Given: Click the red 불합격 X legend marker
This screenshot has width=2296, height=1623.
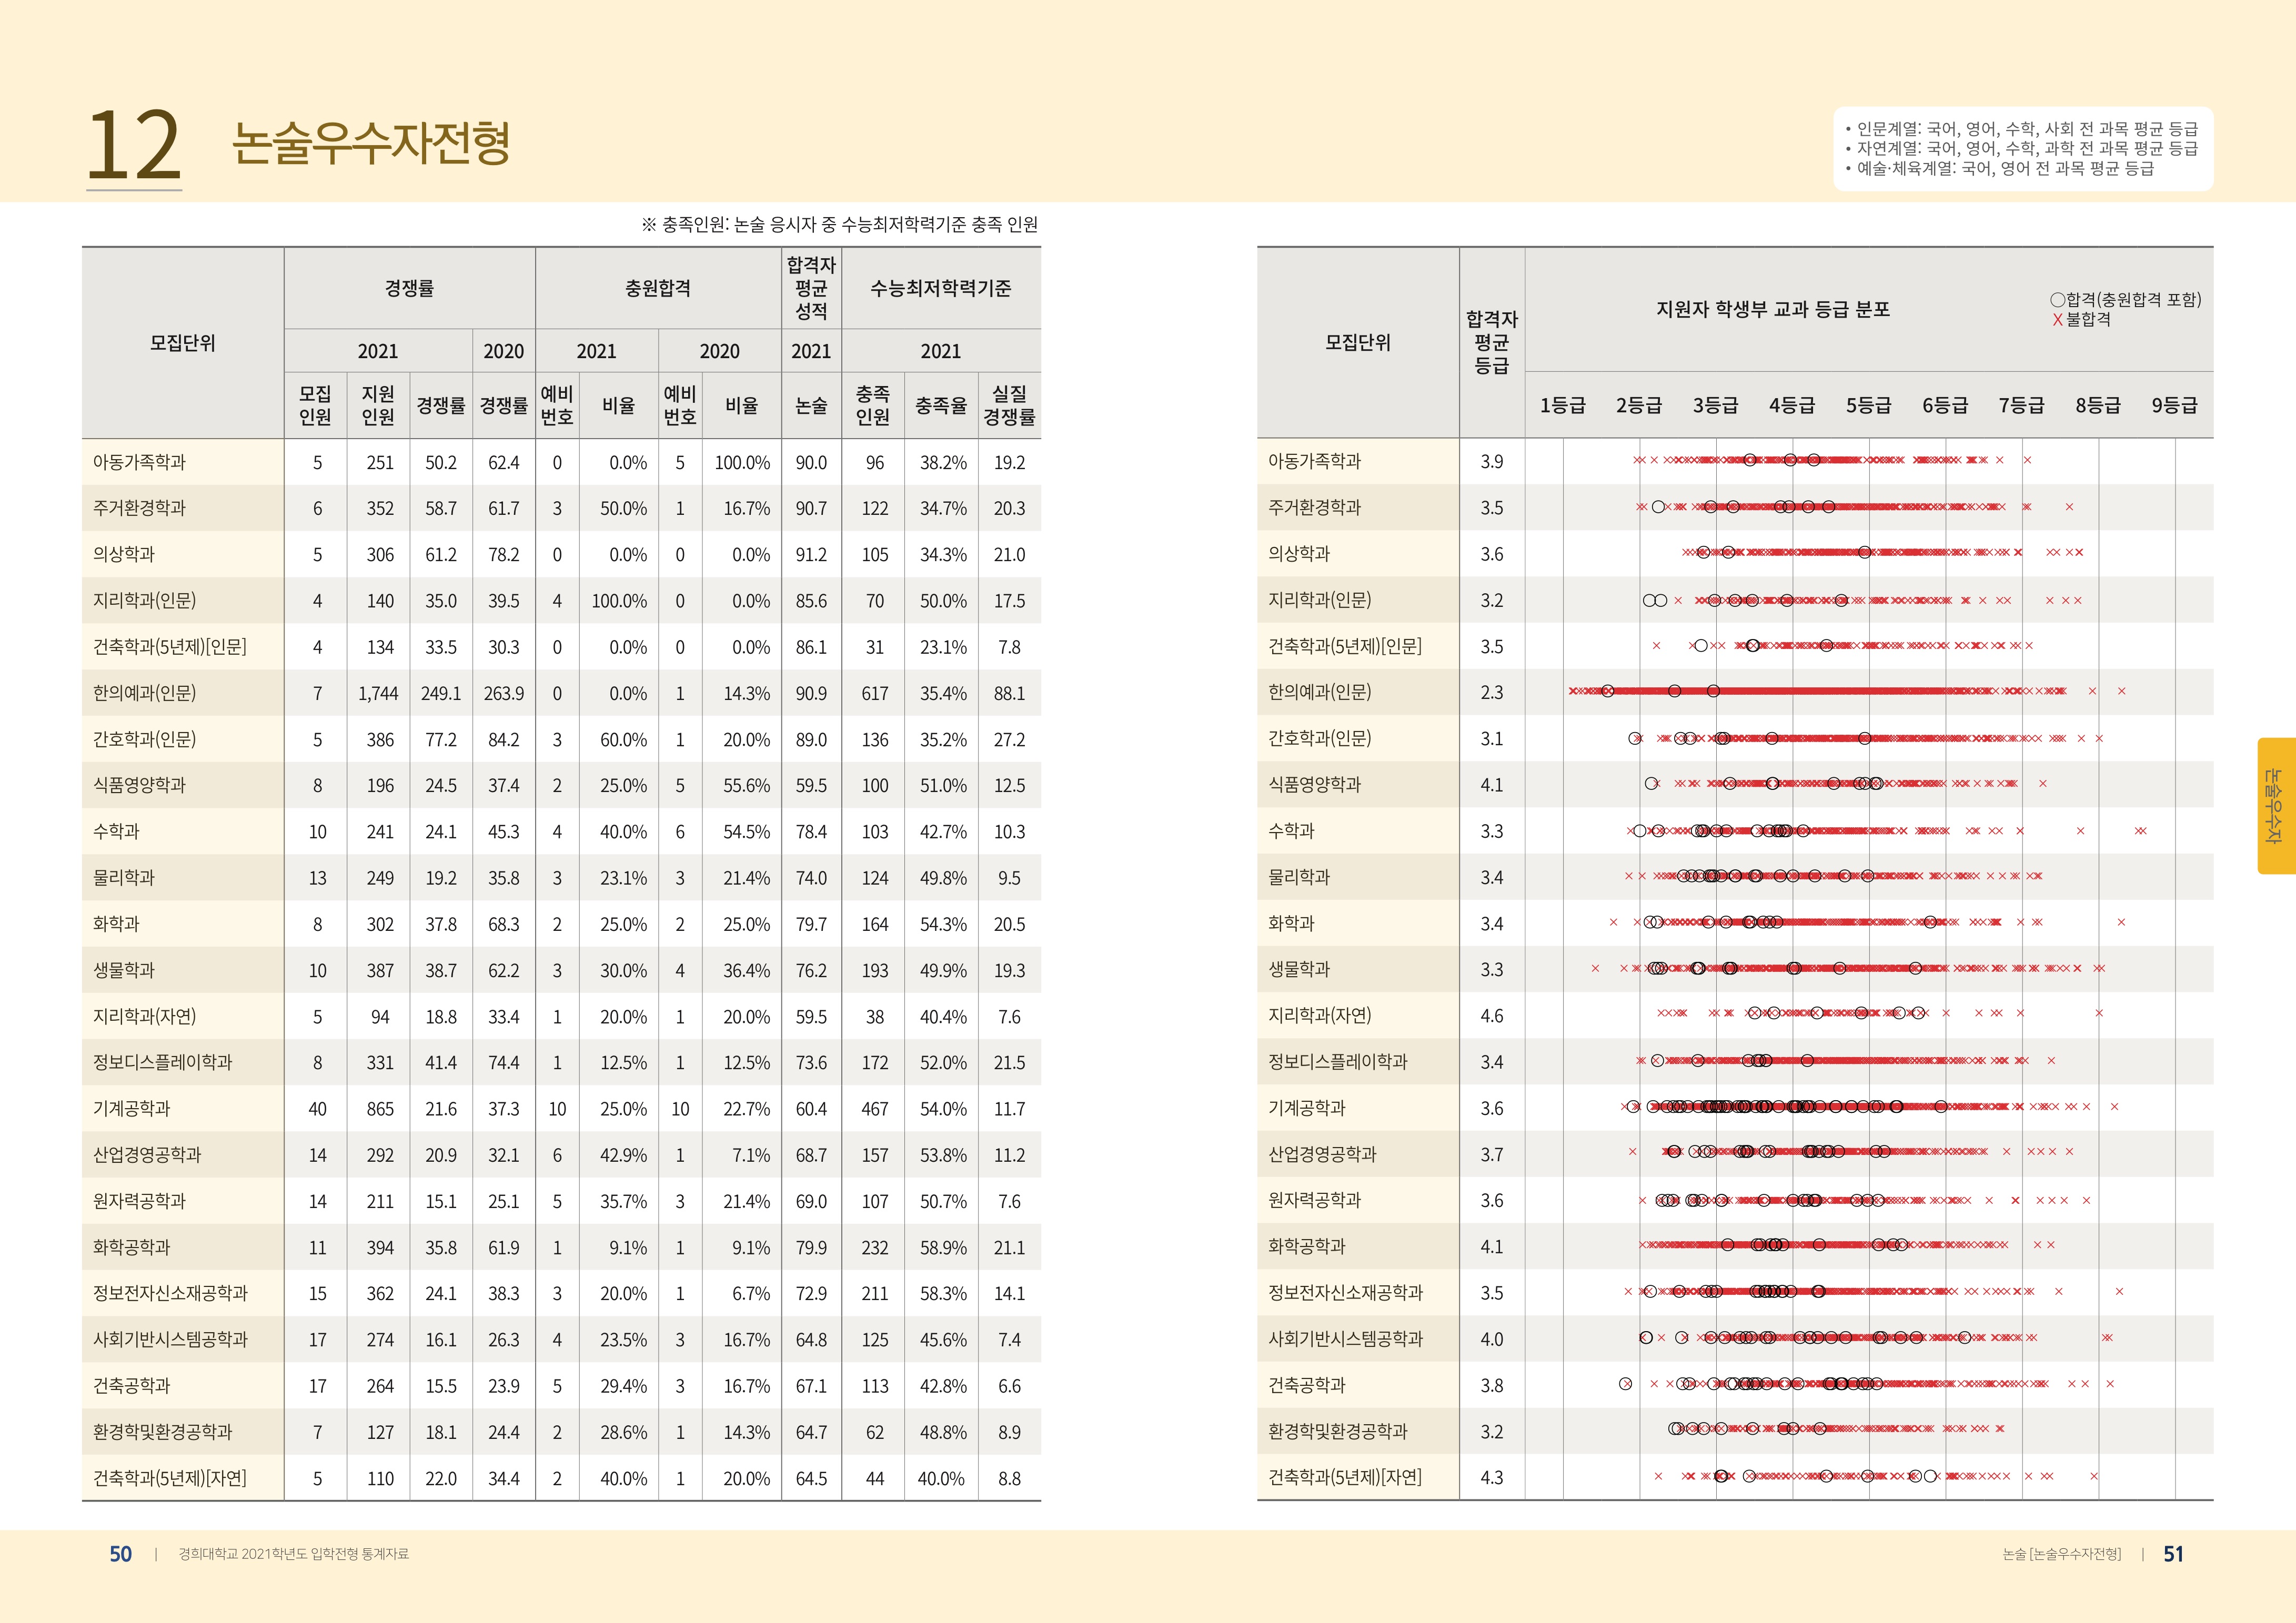Looking at the screenshot, I should [x=2057, y=320].
